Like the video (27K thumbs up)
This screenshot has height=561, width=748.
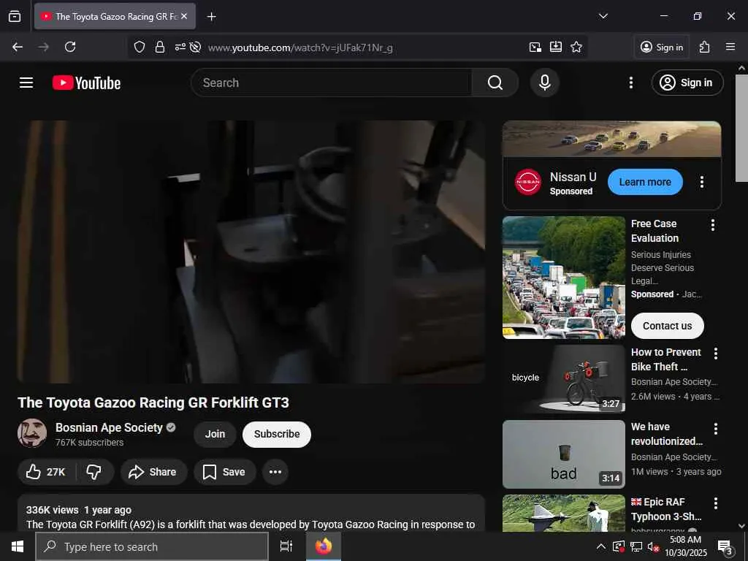click(46, 472)
